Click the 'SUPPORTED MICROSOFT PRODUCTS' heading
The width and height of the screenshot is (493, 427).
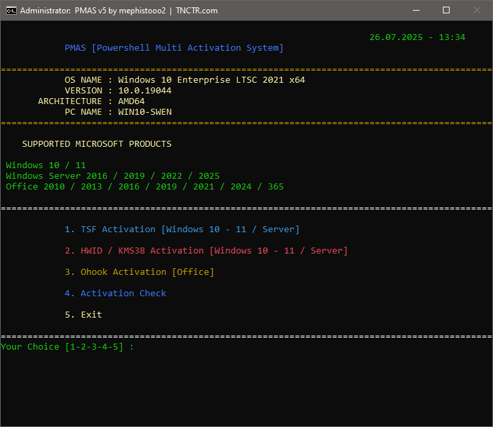97,144
